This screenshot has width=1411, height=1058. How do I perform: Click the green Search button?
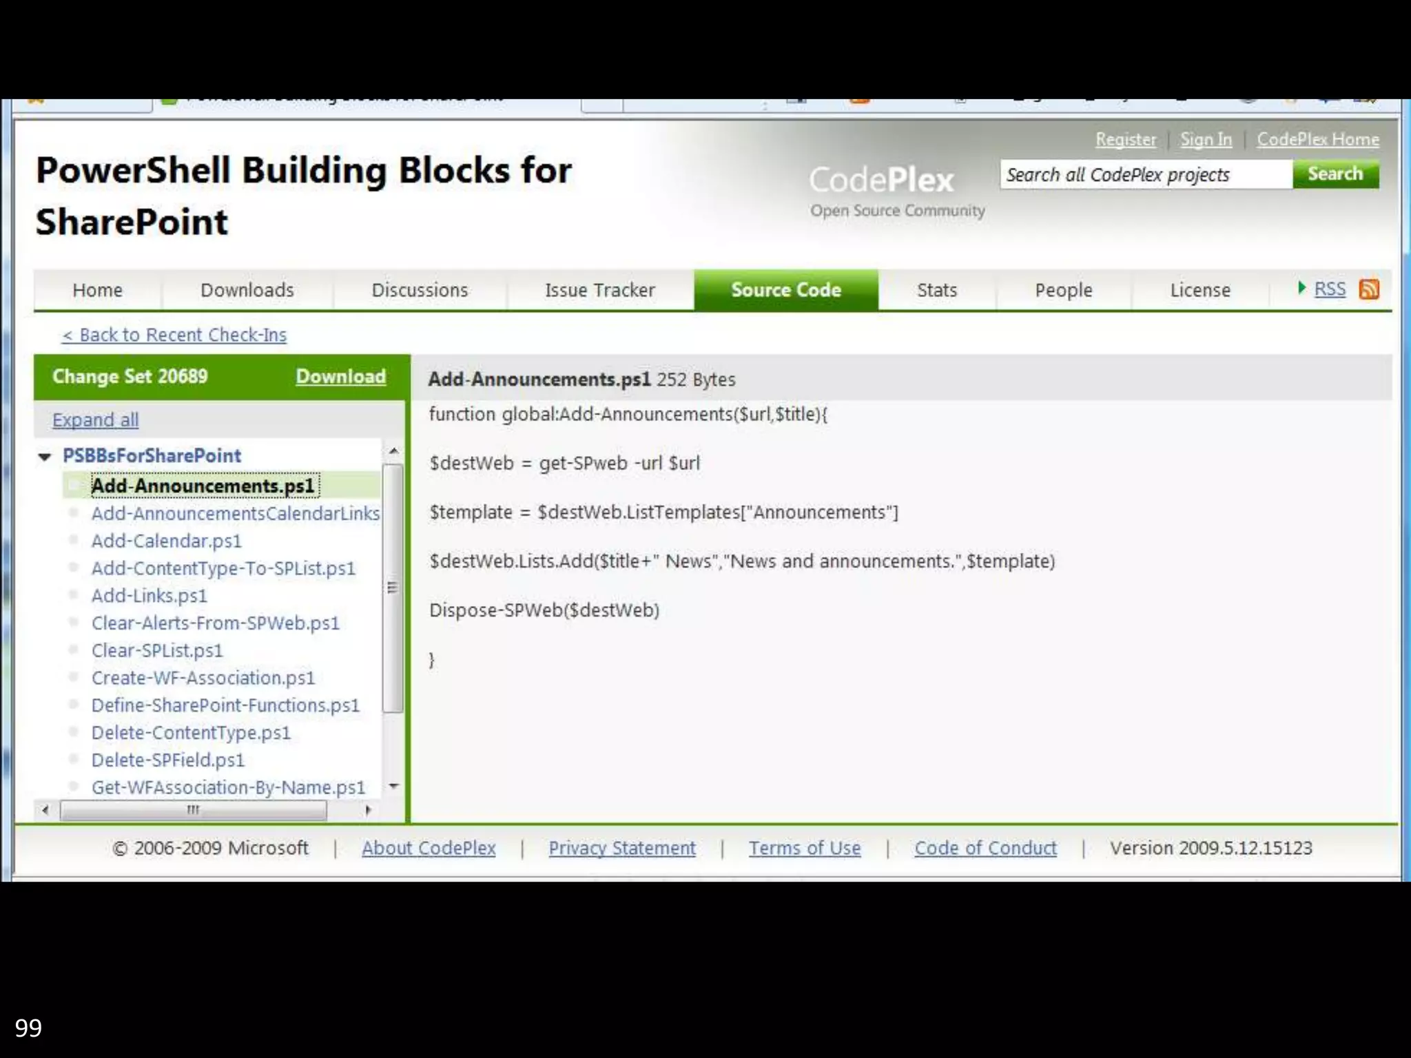1335,174
